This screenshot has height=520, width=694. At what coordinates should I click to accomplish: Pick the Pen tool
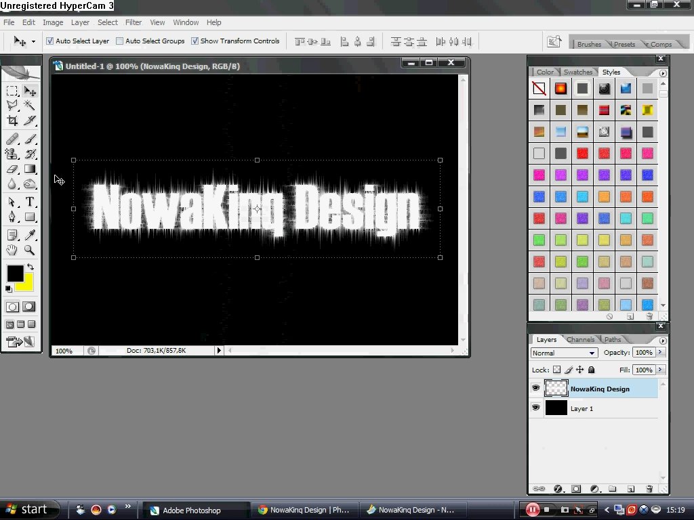12,217
